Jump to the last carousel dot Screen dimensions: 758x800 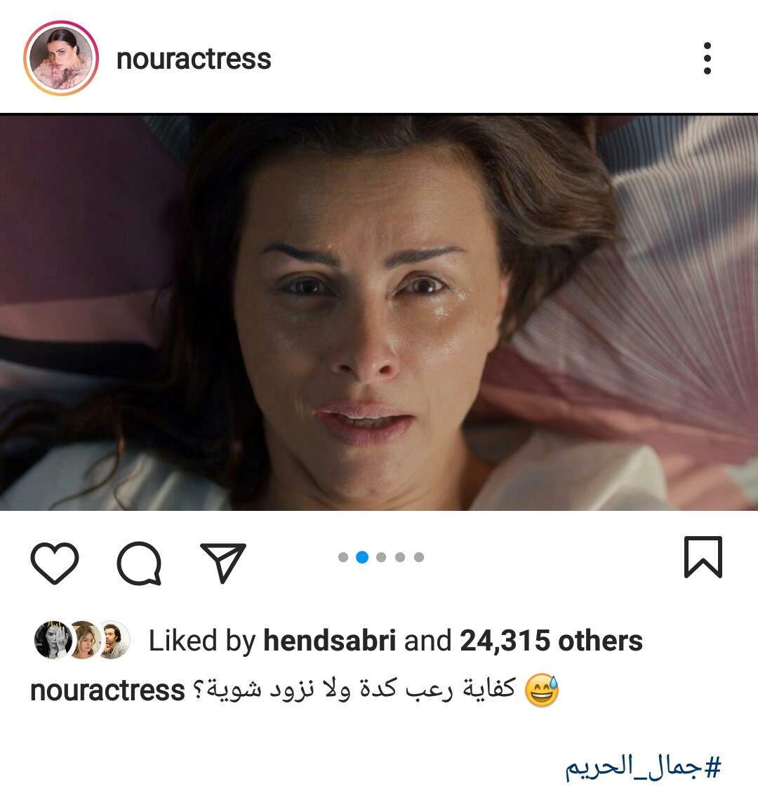tap(419, 557)
